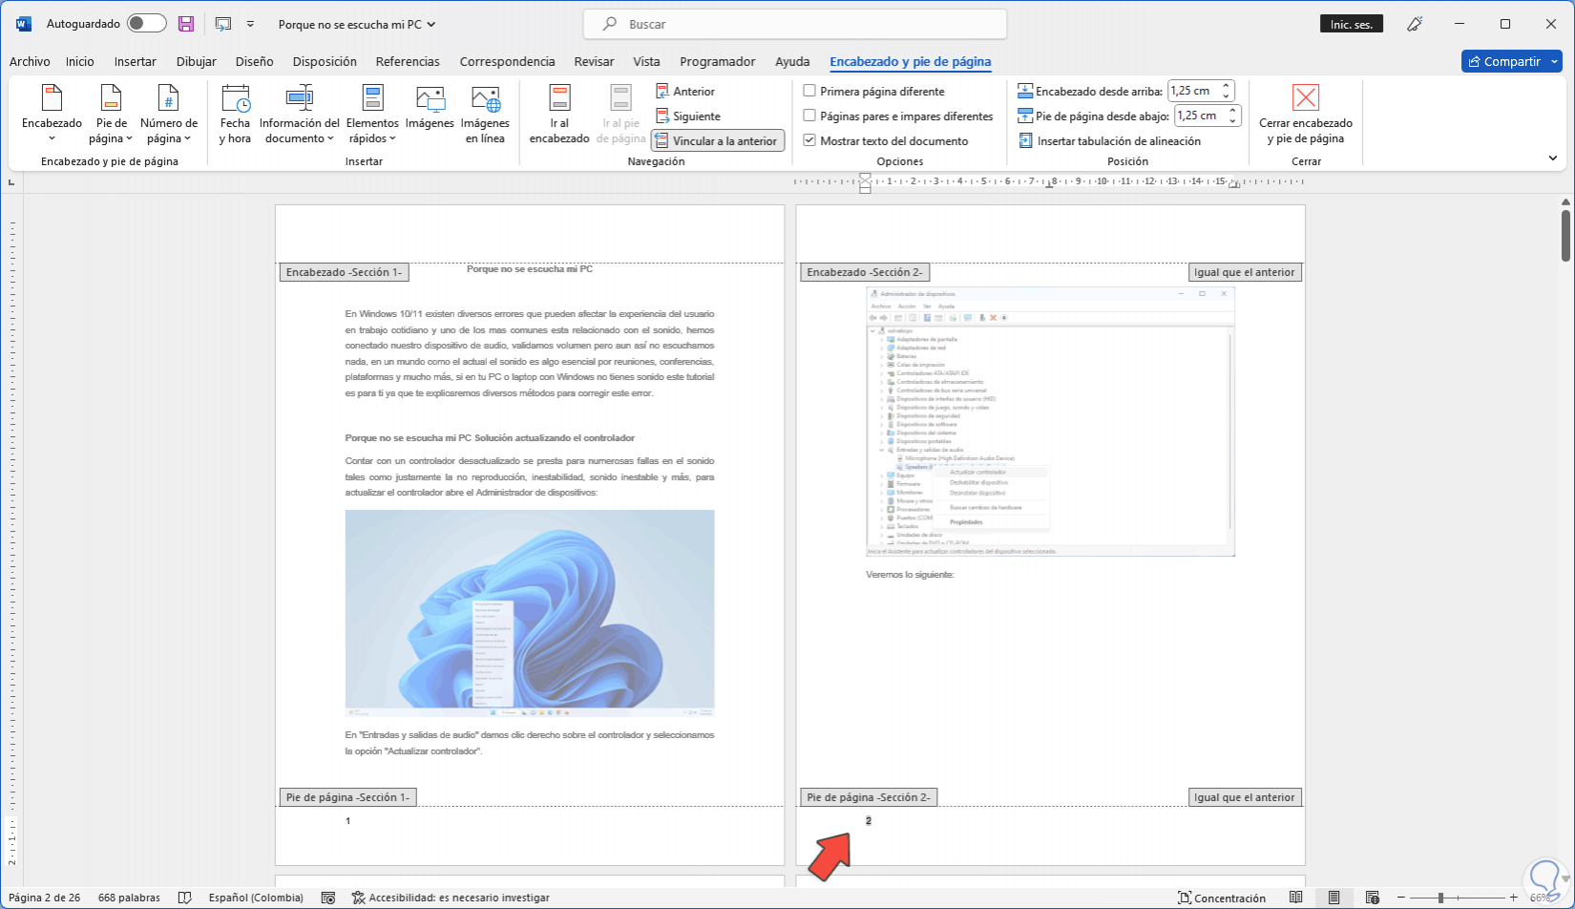Click Insertar tabulación de alineación
Viewport: 1575px width, 909px height.
(x=1109, y=141)
